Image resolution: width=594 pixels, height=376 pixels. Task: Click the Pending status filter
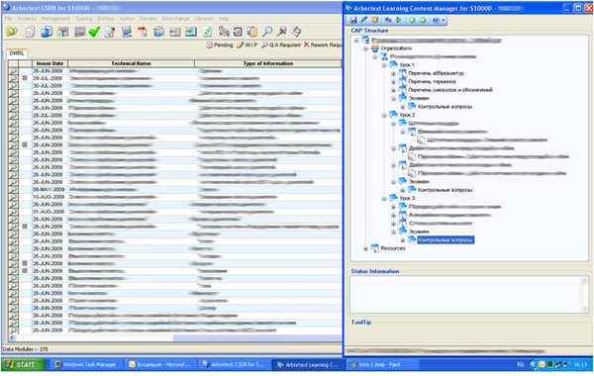[220, 46]
